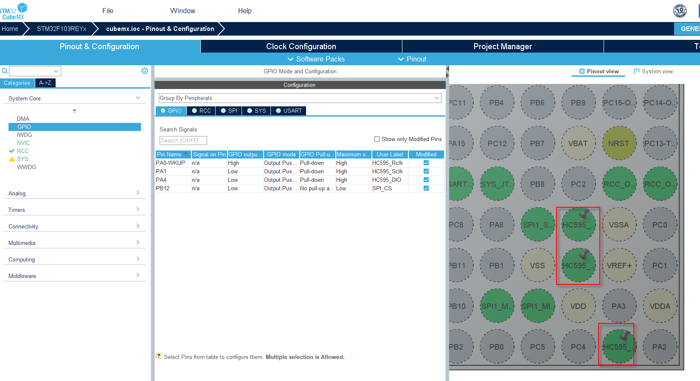Select NVIC in the System Core list
700x381 pixels.
coord(23,143)
